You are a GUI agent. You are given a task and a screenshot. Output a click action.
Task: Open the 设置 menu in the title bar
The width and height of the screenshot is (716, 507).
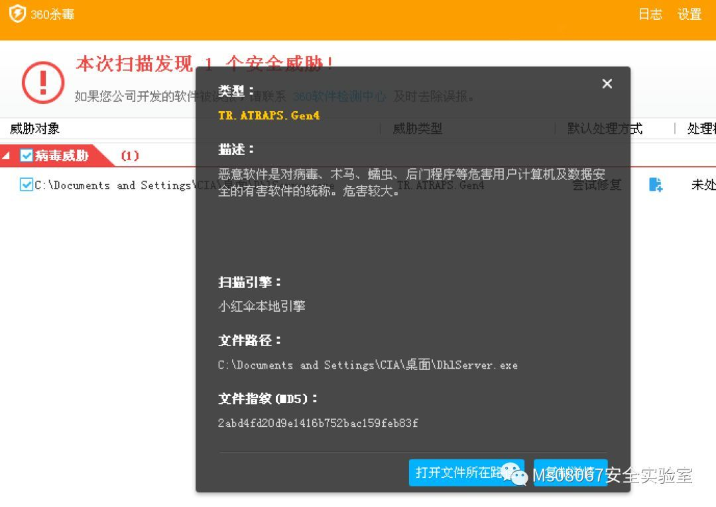pyautogui.click(x=688, y=13)
